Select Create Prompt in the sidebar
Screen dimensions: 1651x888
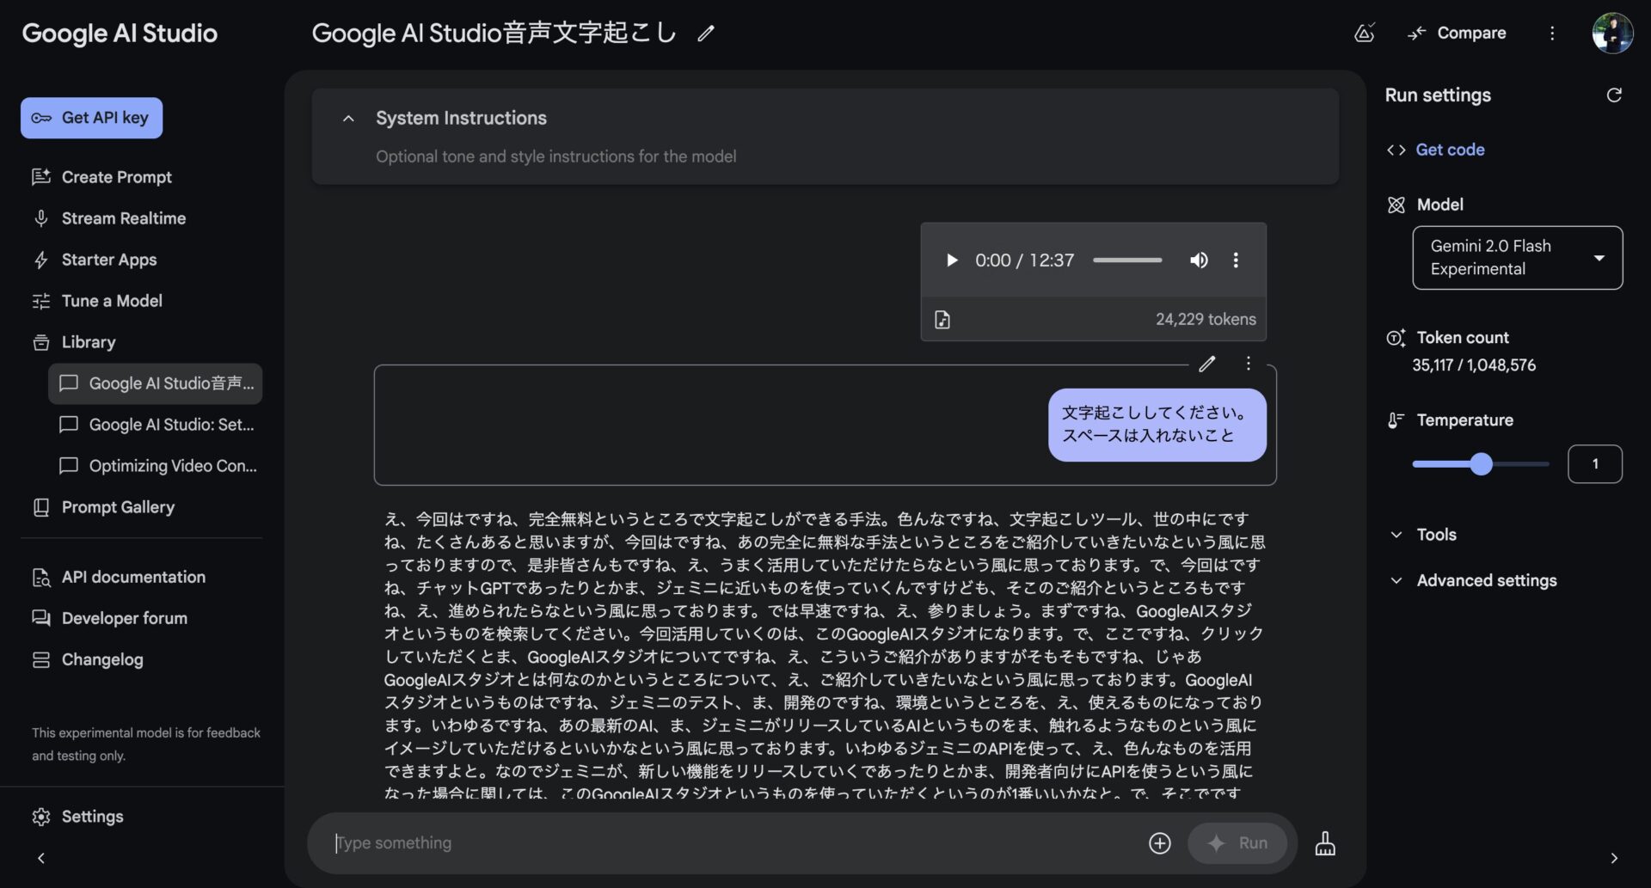[117, 177]
